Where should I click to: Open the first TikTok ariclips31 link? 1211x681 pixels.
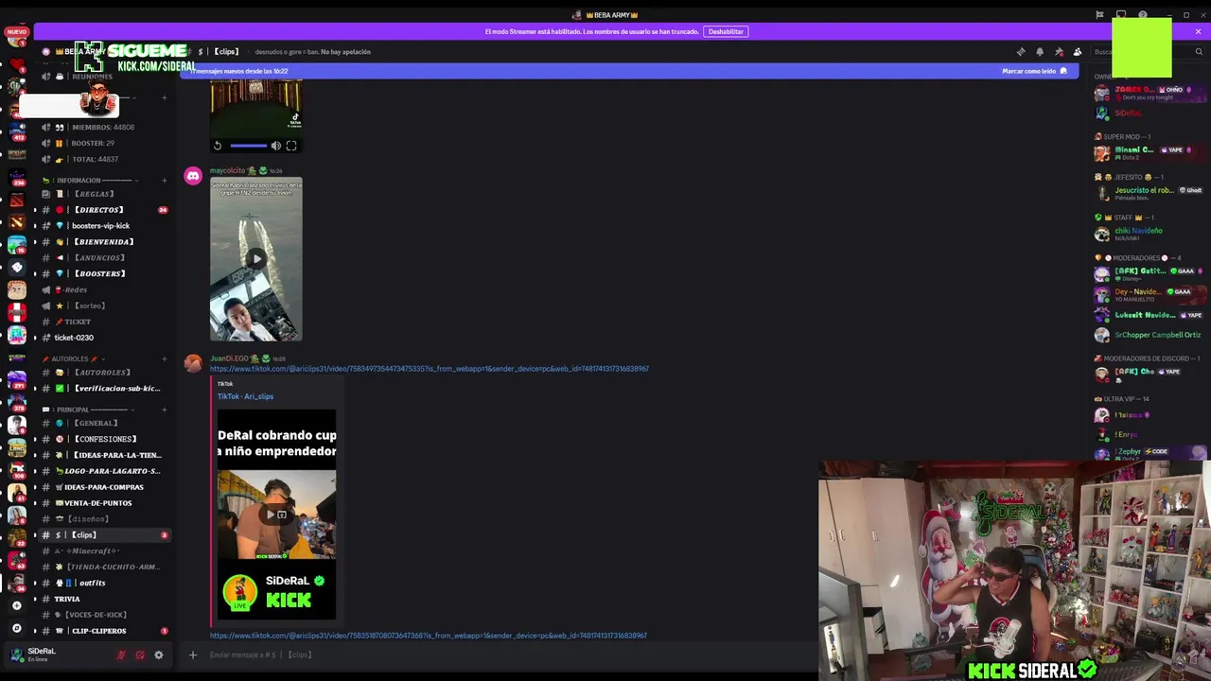click(429, 369)
